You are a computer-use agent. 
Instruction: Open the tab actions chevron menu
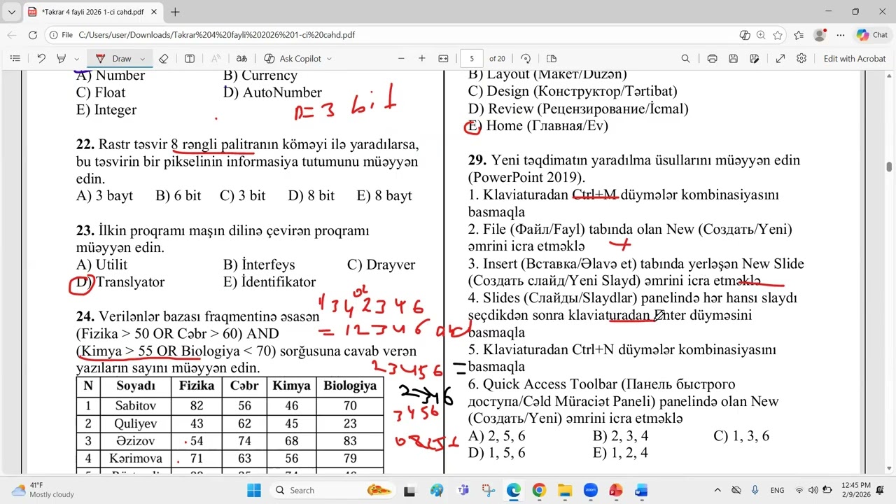click(x=12, y=12)
